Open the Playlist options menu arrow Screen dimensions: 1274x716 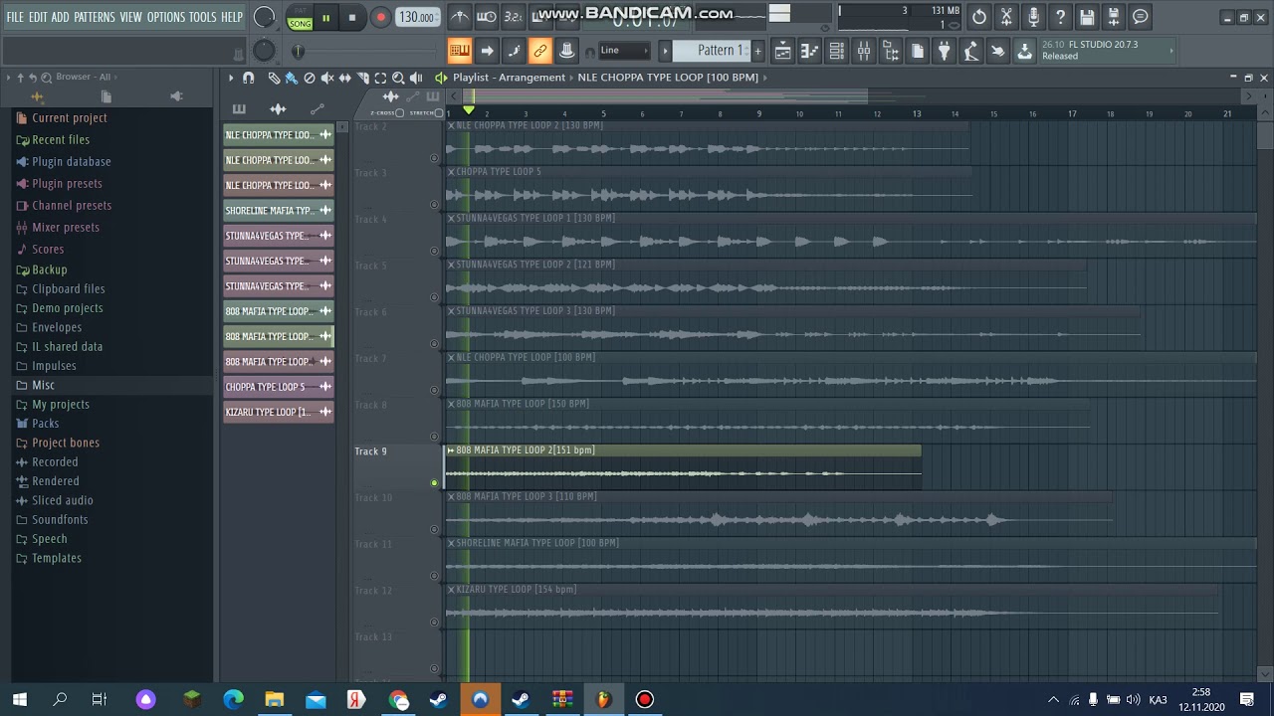tap(231, 78)
